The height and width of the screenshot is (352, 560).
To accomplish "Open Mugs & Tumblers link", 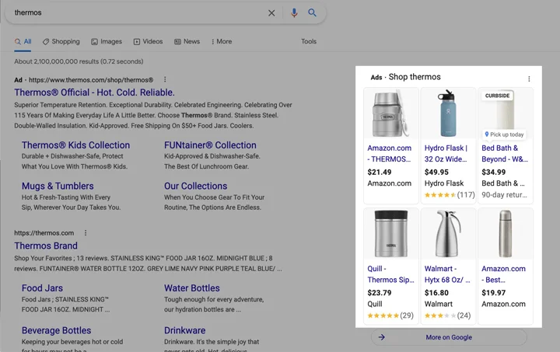I will pos(58,186).
